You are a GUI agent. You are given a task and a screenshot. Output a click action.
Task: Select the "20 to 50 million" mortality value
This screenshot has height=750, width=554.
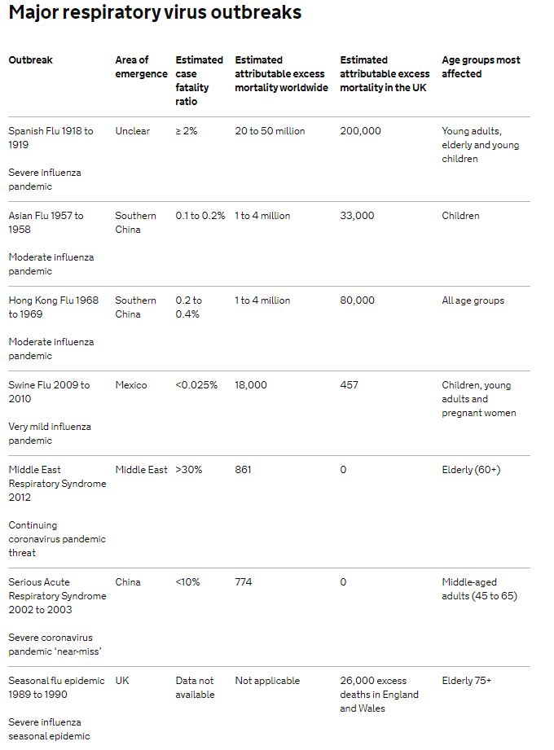270,131
